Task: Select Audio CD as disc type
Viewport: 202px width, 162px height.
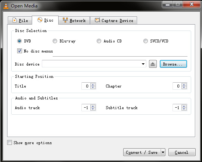Action: point(99,41)
